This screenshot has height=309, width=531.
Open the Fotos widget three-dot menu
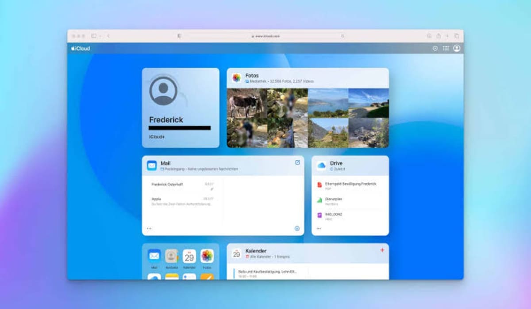click(234, 141)
